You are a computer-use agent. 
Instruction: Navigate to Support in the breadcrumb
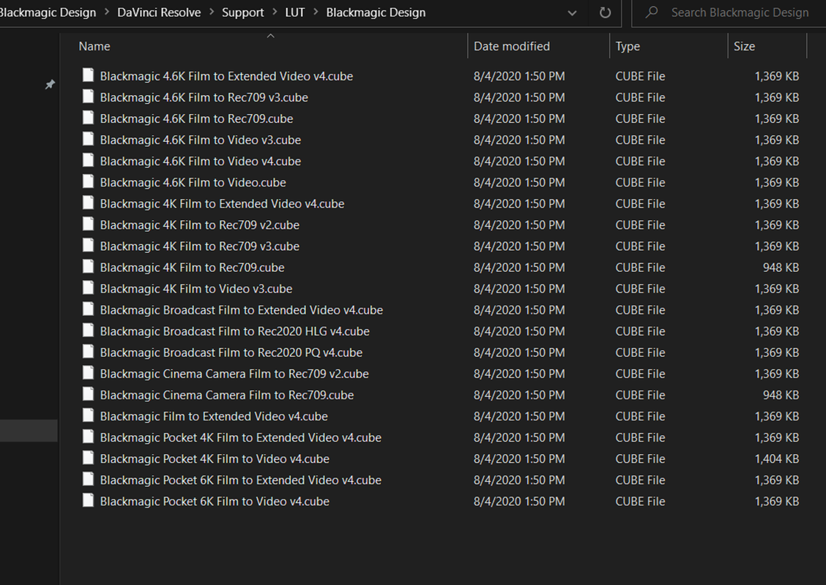[243, 12]
